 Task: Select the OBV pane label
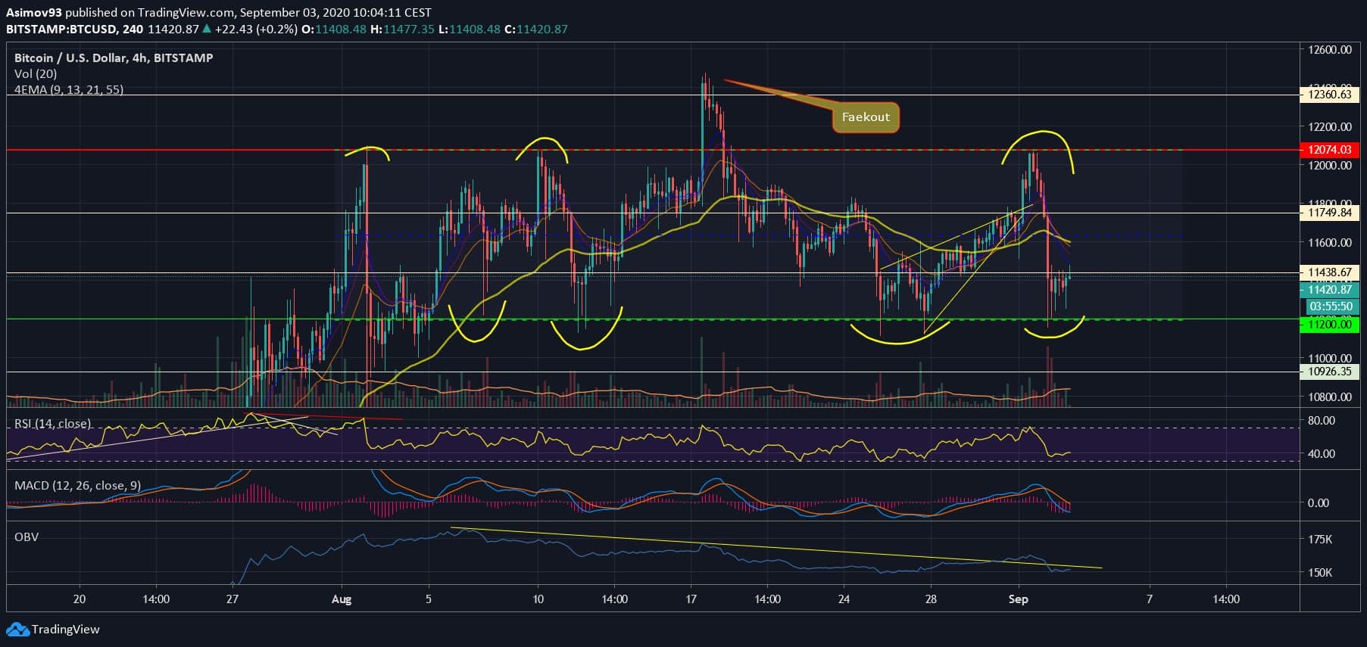(x=27, y=537)
